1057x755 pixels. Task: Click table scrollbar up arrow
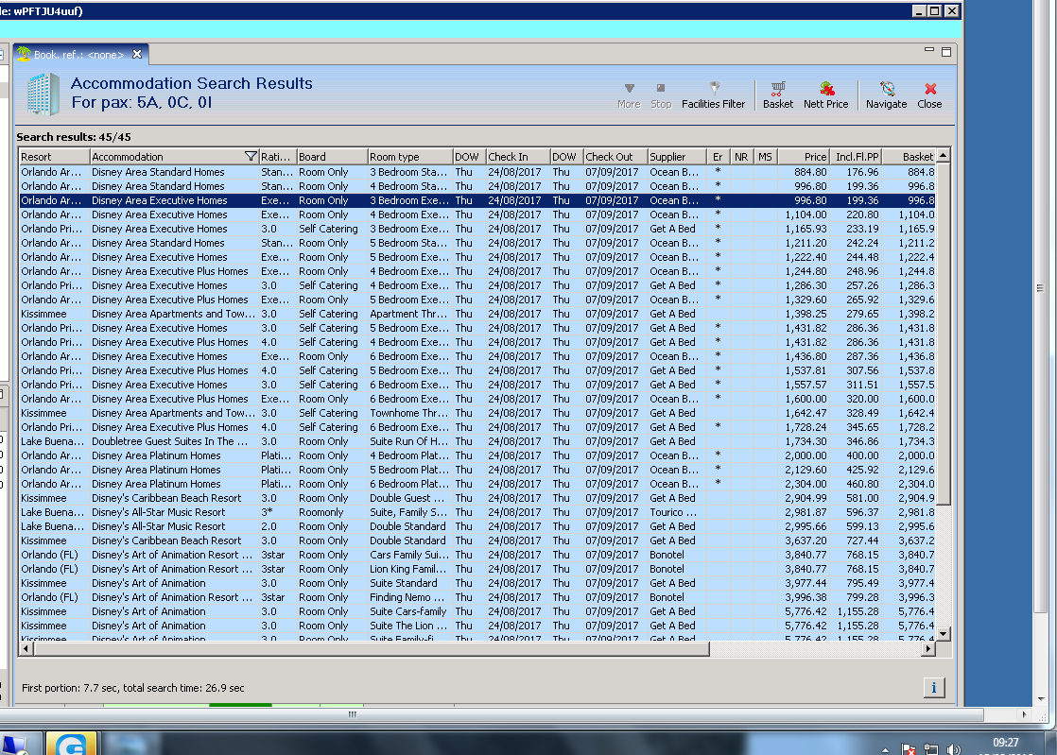(944, 156)
